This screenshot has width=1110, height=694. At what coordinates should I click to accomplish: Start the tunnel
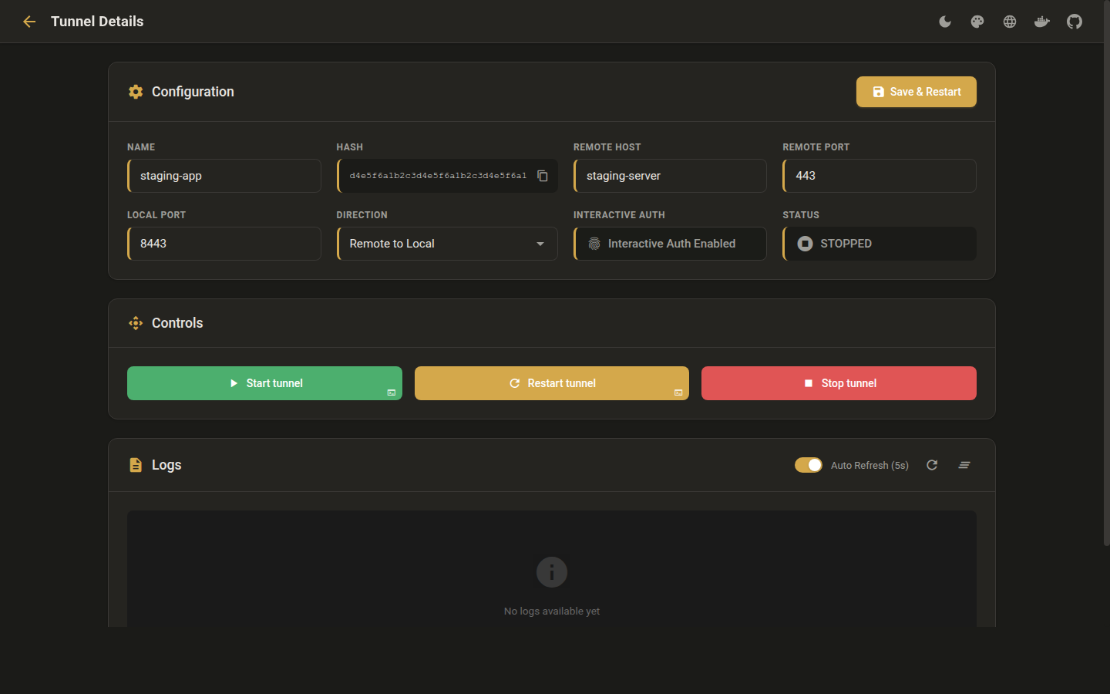[264, 383]
